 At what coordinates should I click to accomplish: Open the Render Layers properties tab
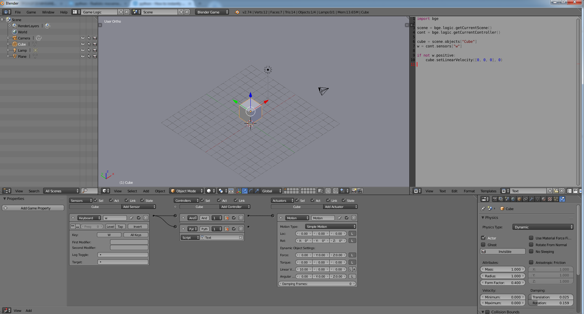(501, 199)
